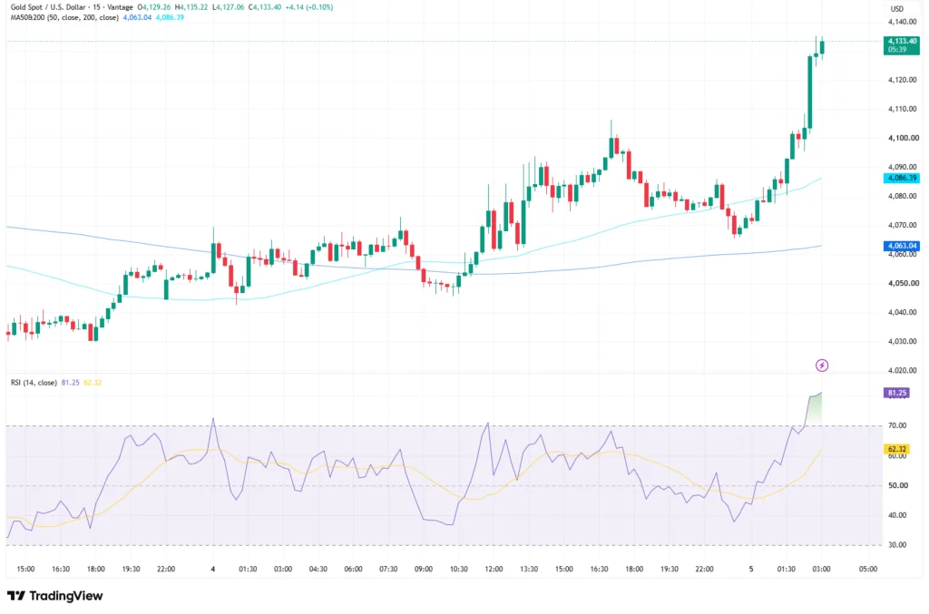Click the 4,090.00 price axis label

tap(903, 167)
